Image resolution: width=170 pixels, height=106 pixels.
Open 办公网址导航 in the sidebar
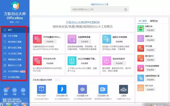click(15, 77)
